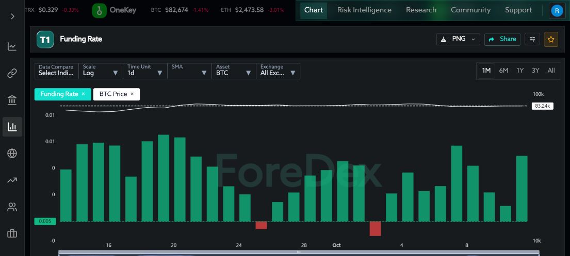Click the Funding Rate chart title
The height and width of the screenshot is (256, 570).
tap(81, 39)
